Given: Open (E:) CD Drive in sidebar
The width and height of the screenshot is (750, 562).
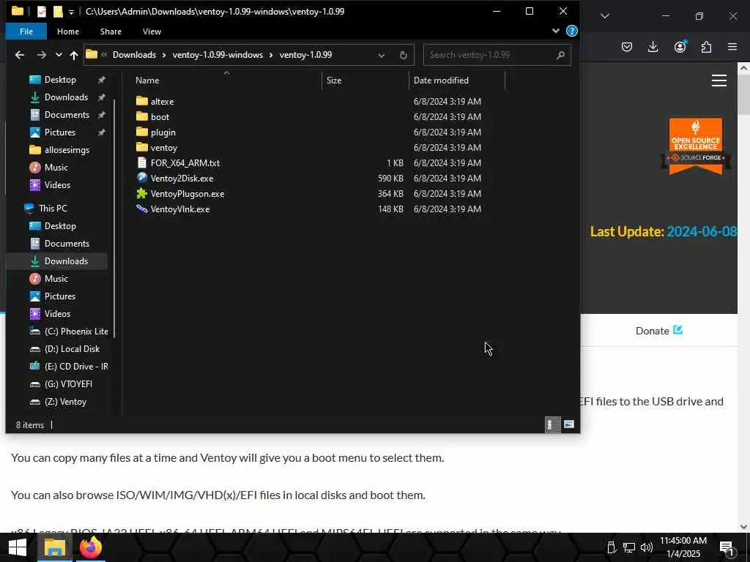Looking at the screenshot, I should click(x=76, y=367).
